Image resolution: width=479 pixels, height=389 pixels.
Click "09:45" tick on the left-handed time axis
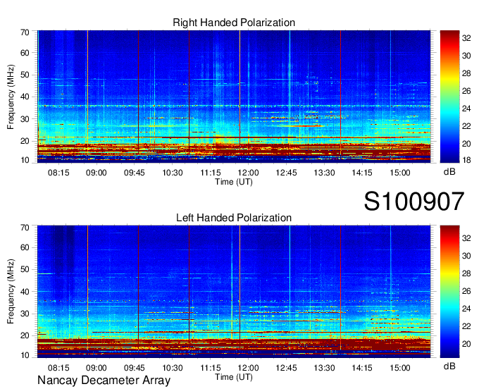click(x=134, y=368)
